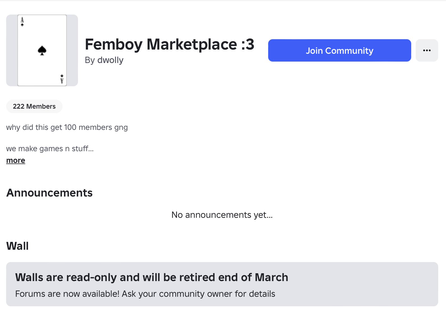Open creator dwolly's profile link
The height and width of the screenshot is (313, 446).
[110, 60]
